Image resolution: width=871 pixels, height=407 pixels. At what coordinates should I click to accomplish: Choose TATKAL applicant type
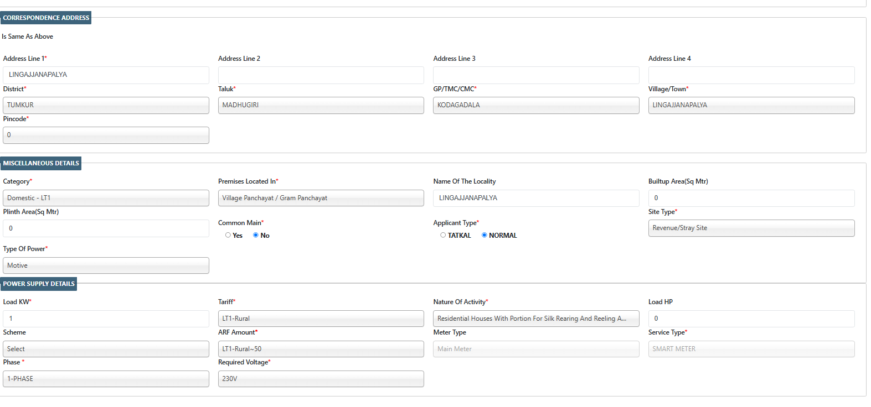pos(443,235)
